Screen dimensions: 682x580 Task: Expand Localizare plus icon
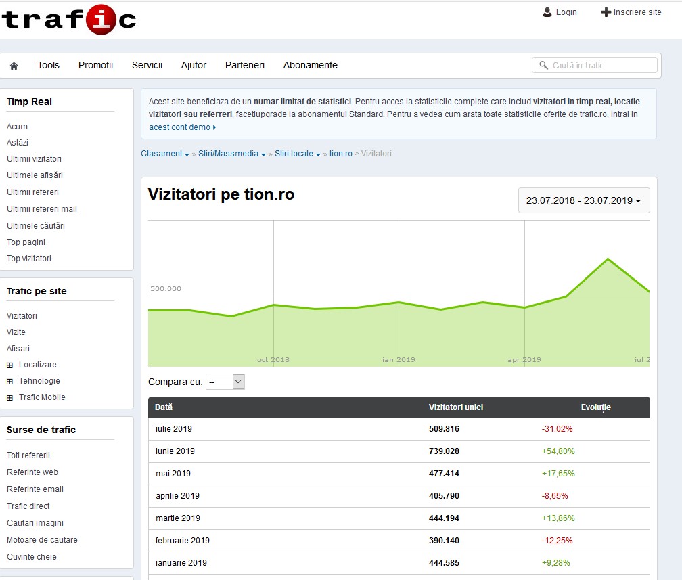9,365
